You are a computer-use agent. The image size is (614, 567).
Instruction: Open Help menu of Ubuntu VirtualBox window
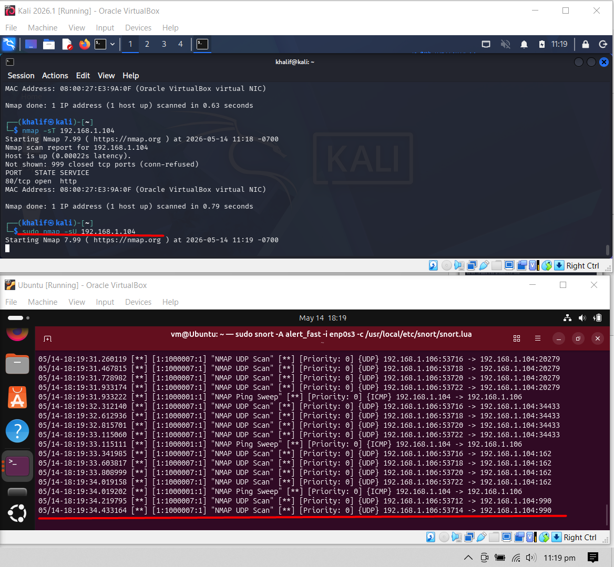click(170, 302)
